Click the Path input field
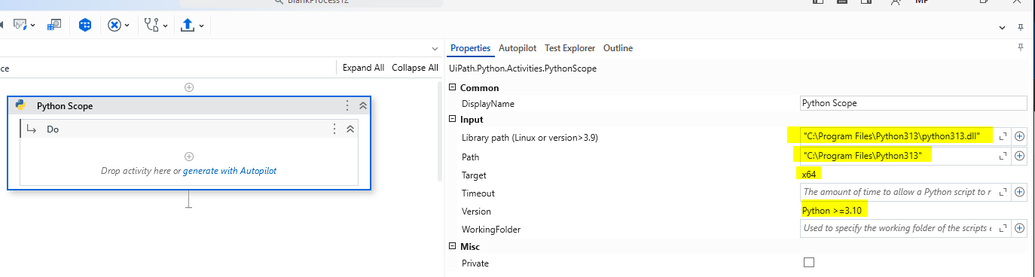Image resolution: width=1035 pixels, height=277 pixels. point(898,156)
